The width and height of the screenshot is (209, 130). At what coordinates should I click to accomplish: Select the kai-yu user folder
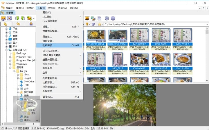(22, 71)
